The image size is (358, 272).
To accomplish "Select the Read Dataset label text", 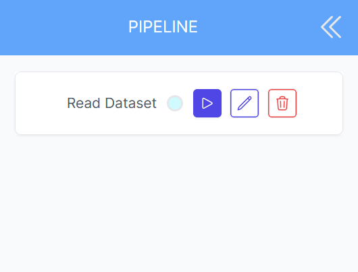I will [111, 103].
